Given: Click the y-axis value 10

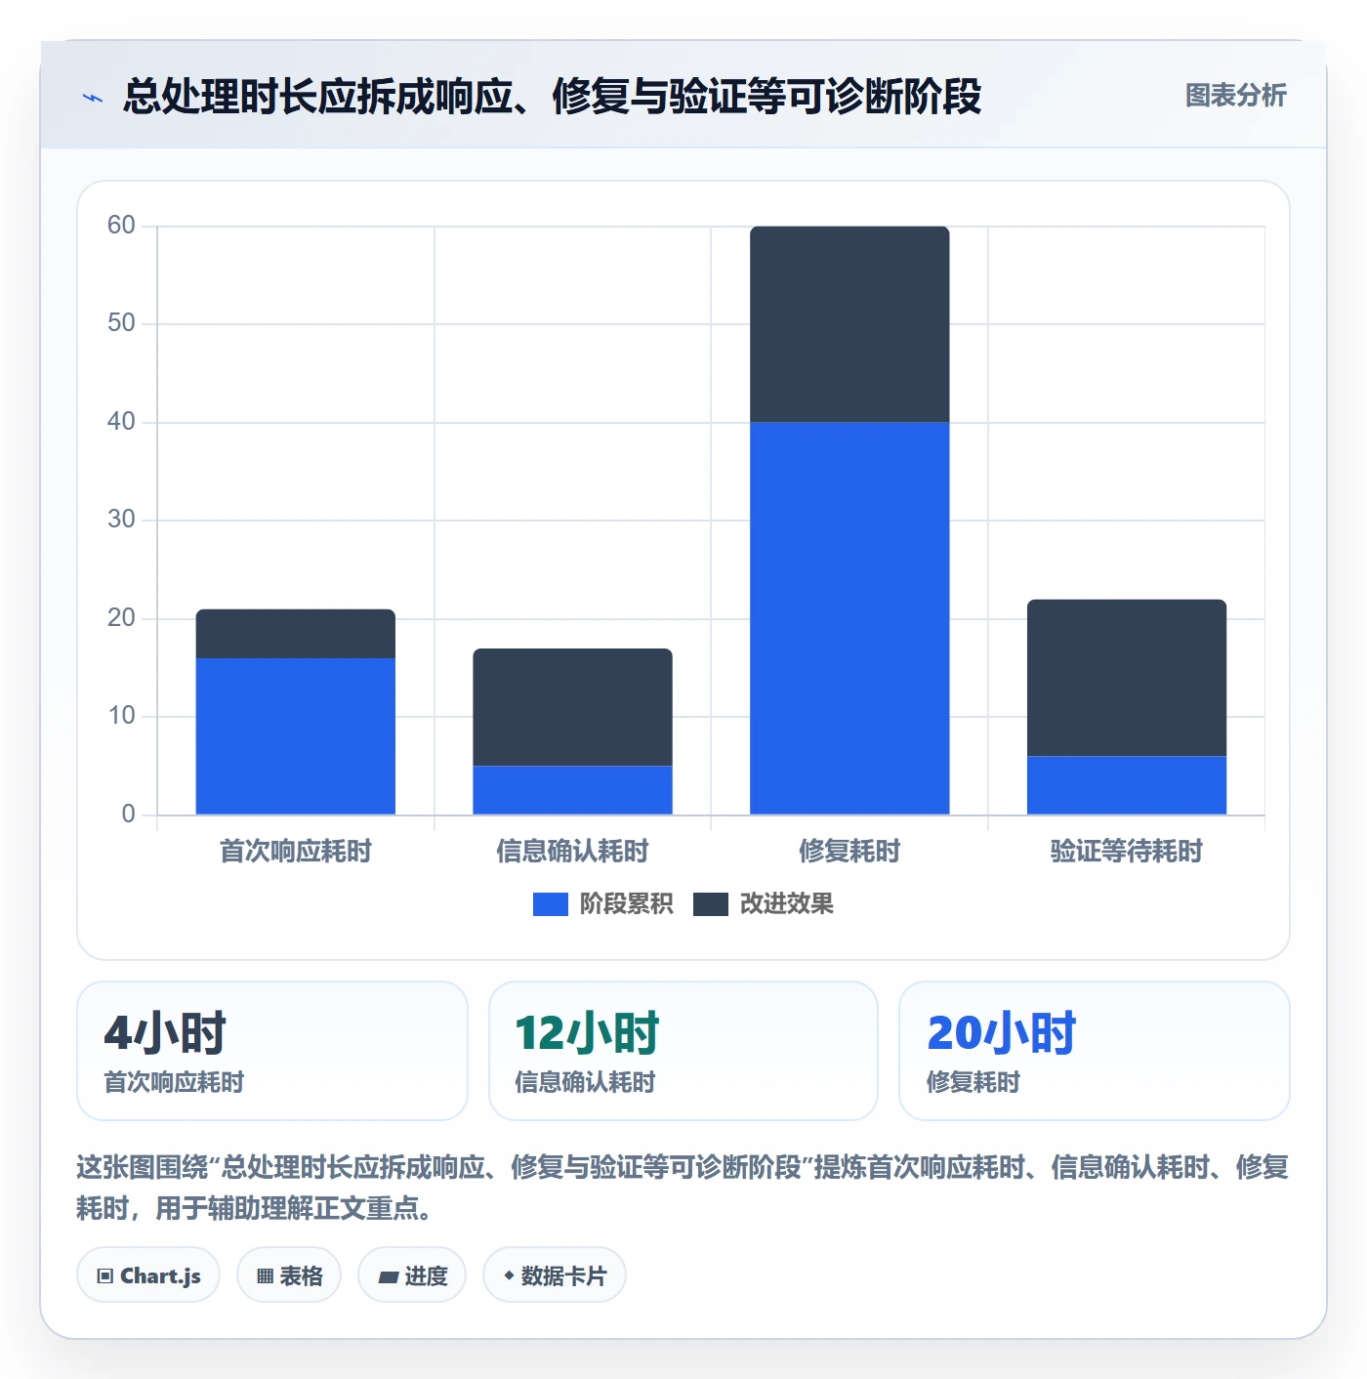Looking at the screenshot, I should (121, 716).
